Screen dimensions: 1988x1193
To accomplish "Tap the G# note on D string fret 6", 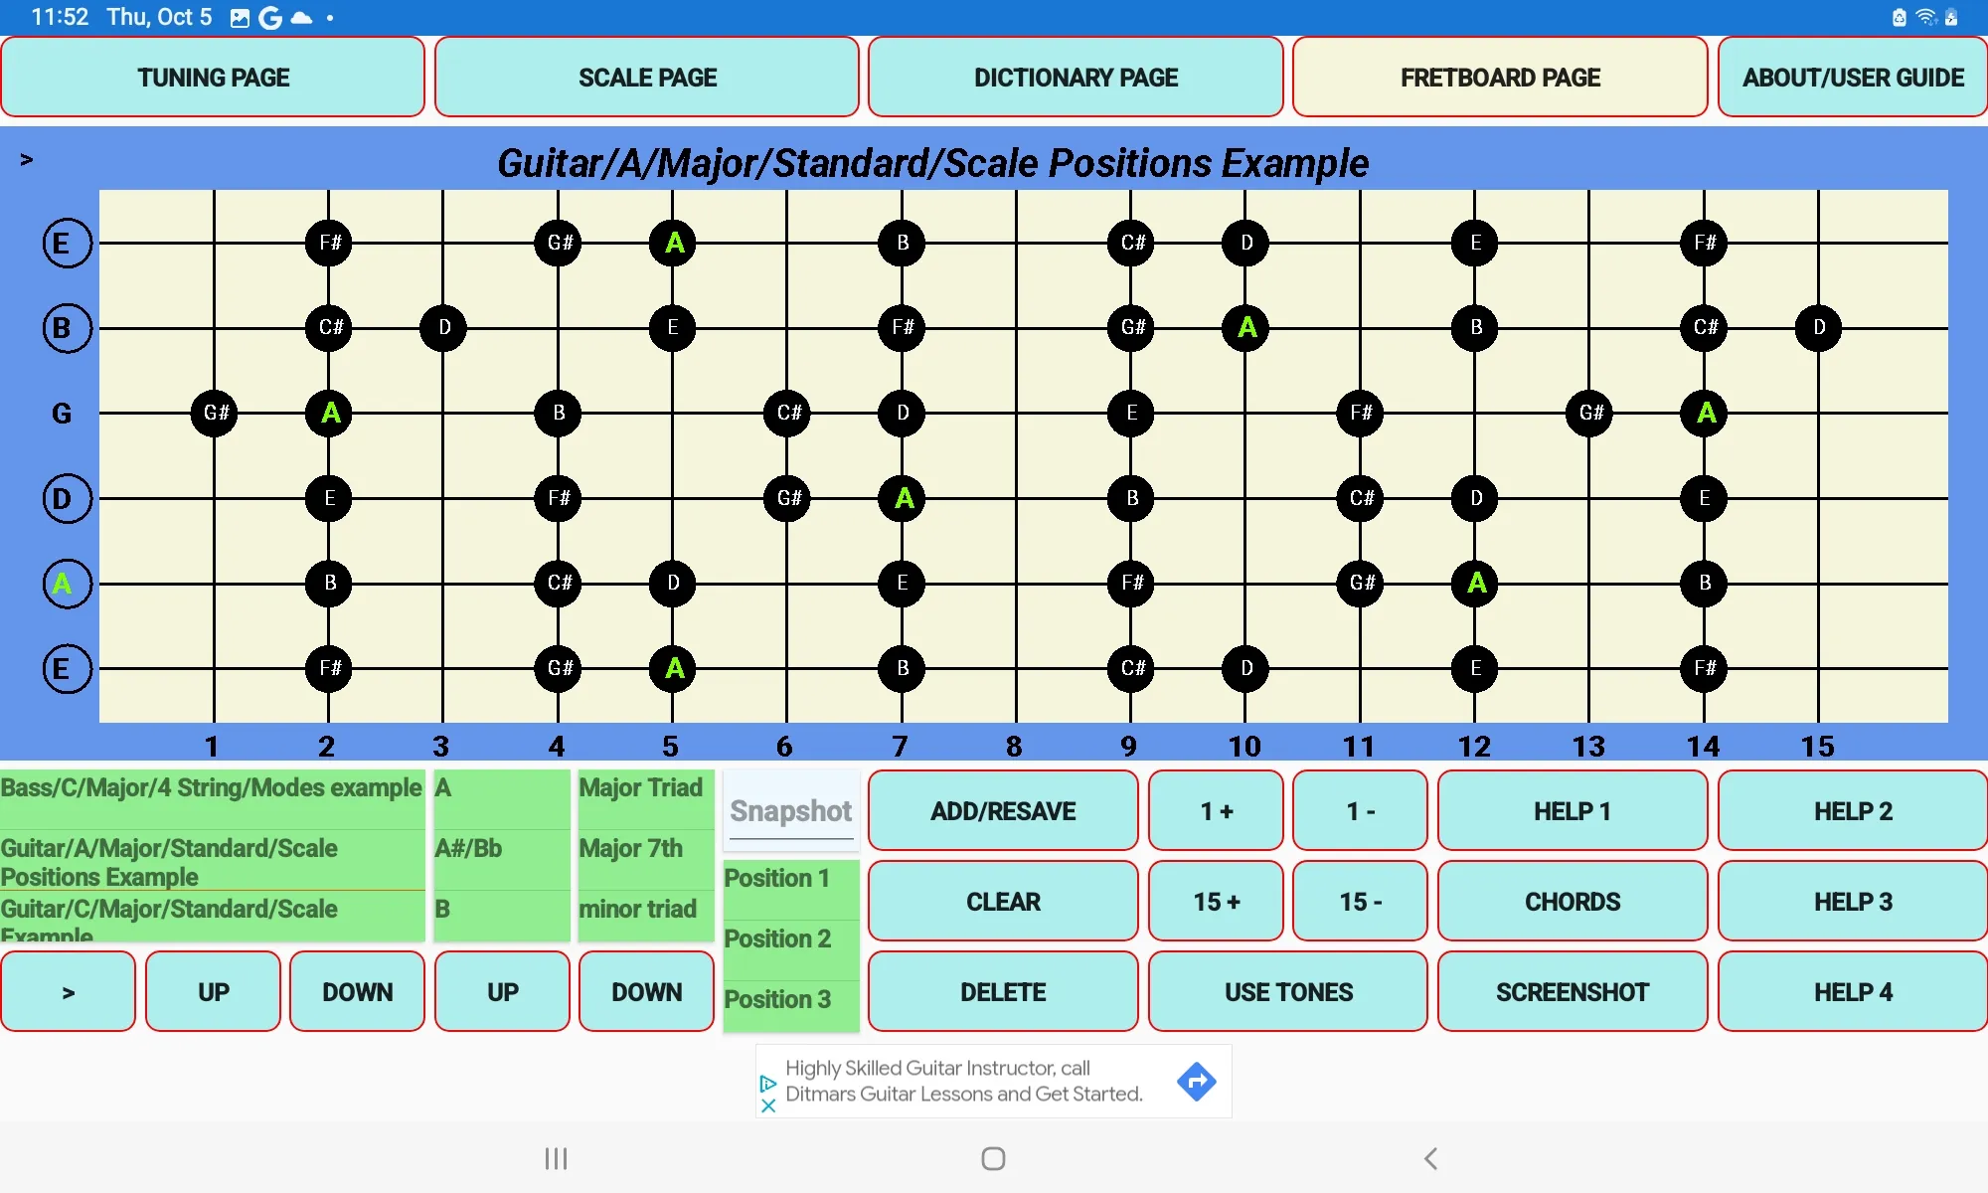I will point(787,497).
